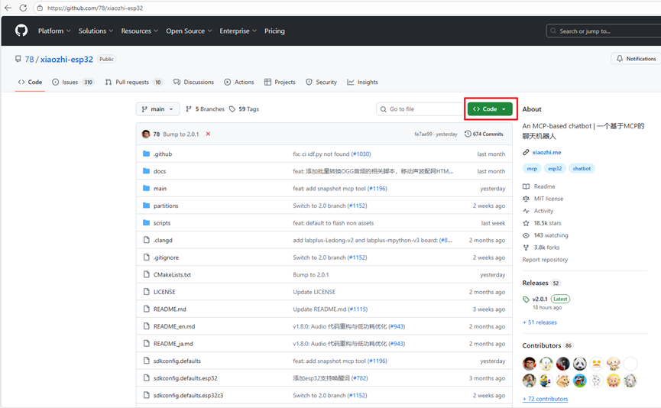
Task: Open the Open Source dropdown menu
Action: point(189,31)
